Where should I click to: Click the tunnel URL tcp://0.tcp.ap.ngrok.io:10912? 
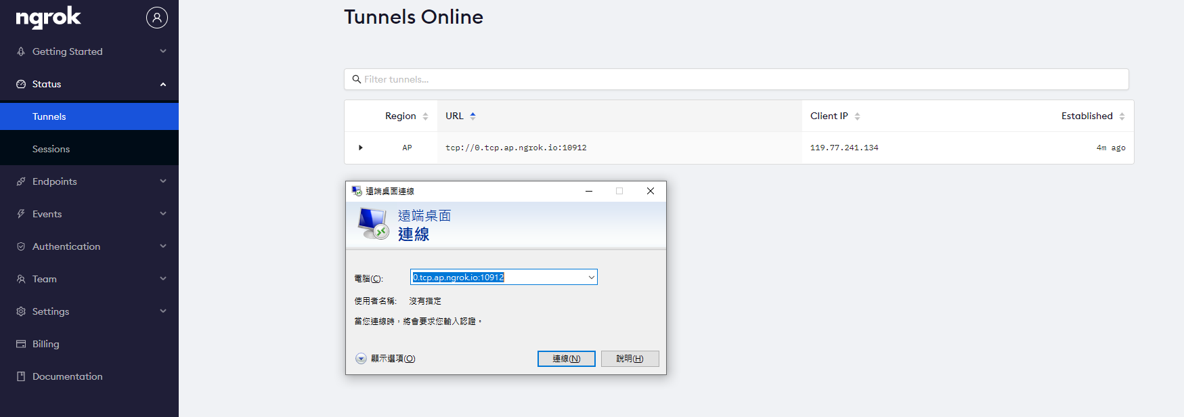[516, 148]
